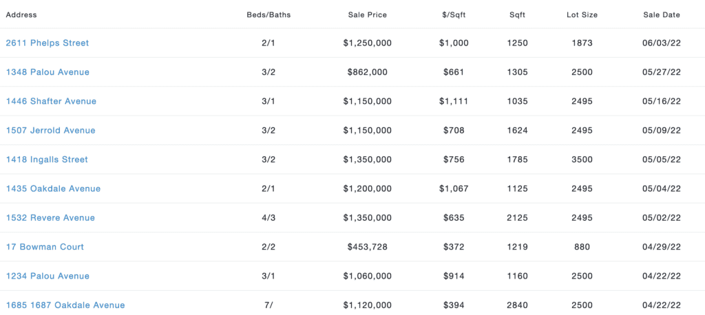Sort by the Sale Price column header
Screen dimensions: 705x315
368,15
